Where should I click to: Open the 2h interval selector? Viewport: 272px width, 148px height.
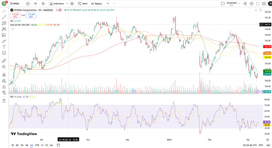tap(36, 4)
